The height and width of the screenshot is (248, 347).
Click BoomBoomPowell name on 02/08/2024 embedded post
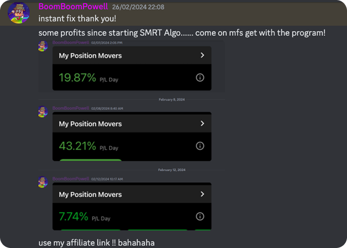[70, 109]
